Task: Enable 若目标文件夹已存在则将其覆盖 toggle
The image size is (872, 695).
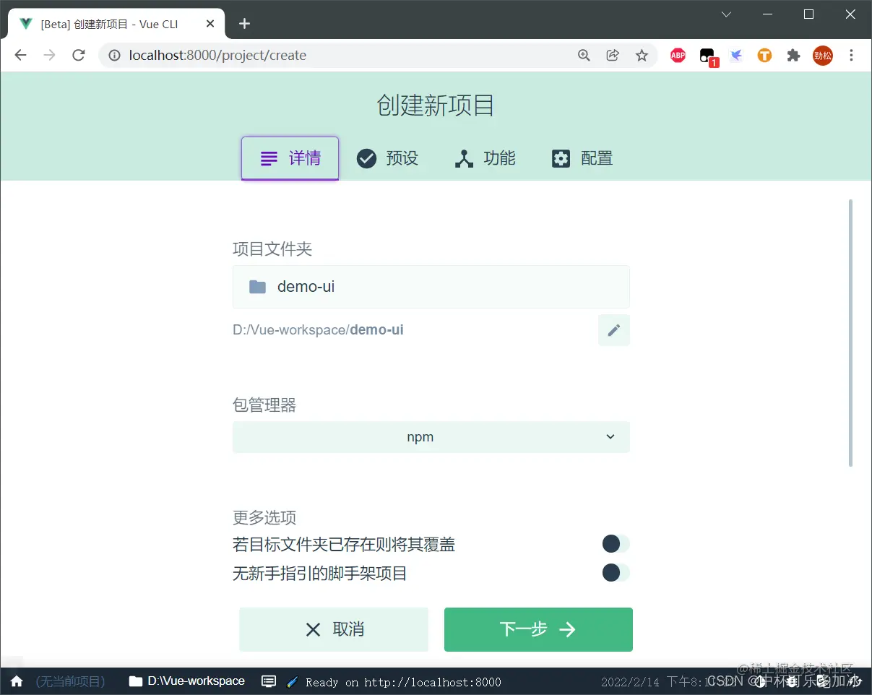Action: coord(616,544)
